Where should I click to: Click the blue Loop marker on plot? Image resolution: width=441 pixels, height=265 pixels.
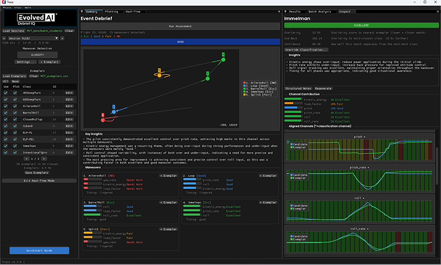114,112
